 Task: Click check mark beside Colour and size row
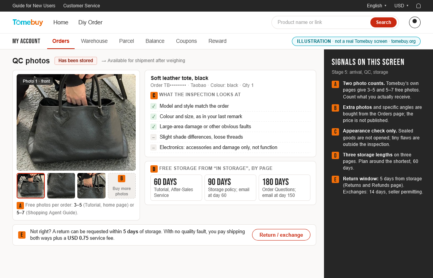click(x=153, y=116)
